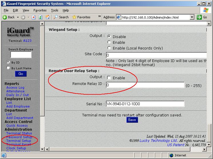Click horizontal scrollbar right arrow
The width and height of the screenshot is (213, 159).
(x=204, y=149)
